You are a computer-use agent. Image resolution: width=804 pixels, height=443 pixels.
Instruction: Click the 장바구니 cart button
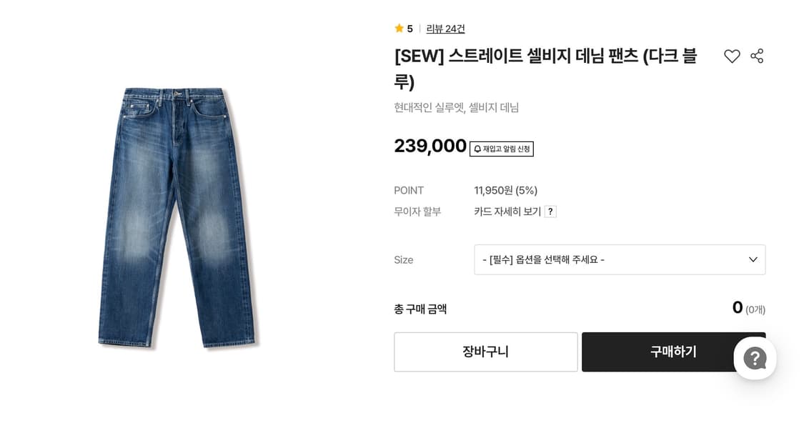(x=485, y=352)
